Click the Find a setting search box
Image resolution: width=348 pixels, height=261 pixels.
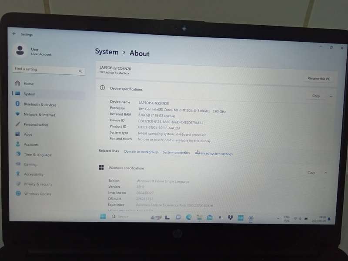click(49, 70)
